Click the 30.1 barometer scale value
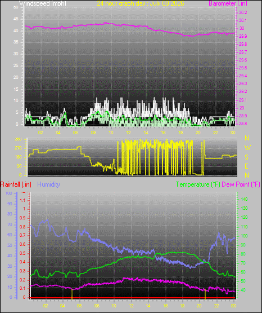 coord(243,20)
